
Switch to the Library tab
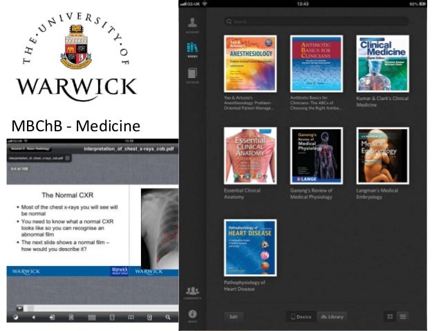tap(332, 316)
